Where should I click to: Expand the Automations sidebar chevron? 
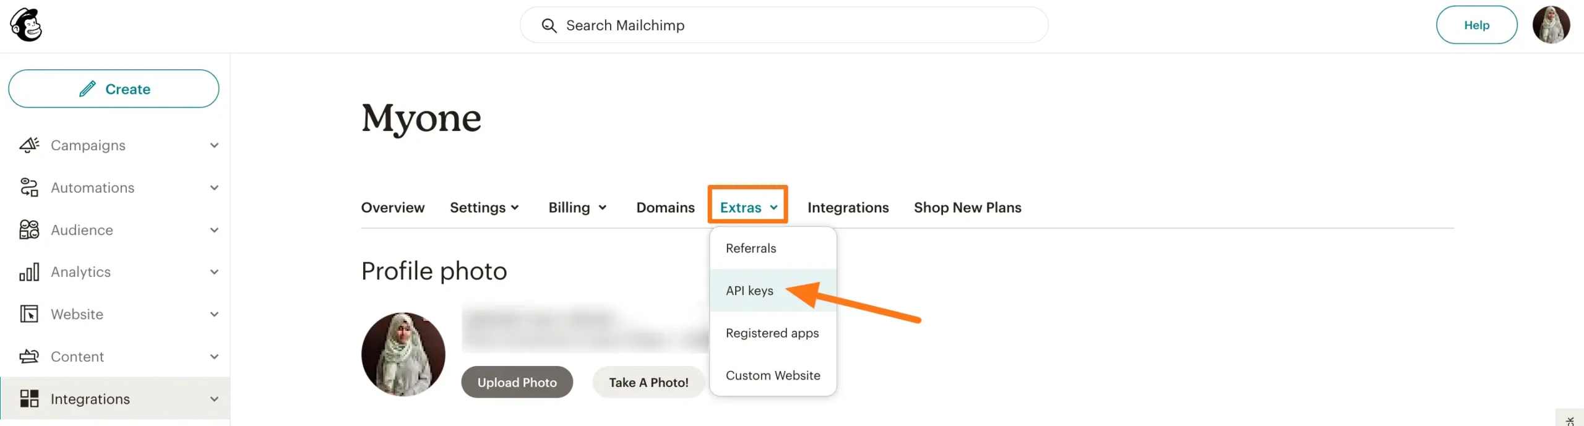214,187
